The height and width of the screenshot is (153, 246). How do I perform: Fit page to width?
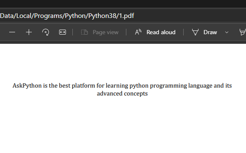[62, 33]
